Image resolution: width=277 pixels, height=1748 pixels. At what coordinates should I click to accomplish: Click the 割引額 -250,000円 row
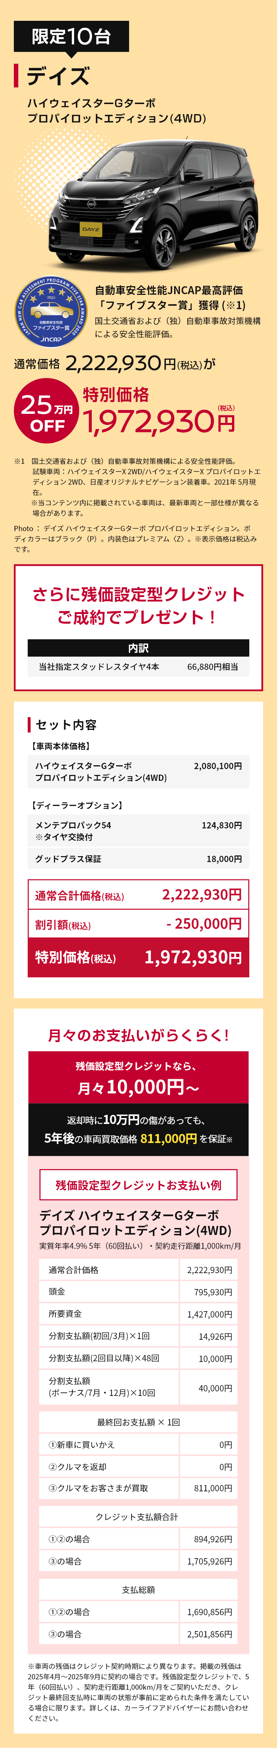tap(138, 923)
